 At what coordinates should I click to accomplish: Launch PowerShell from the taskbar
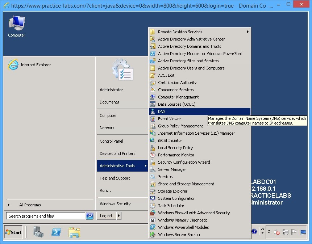pos(57,232)
